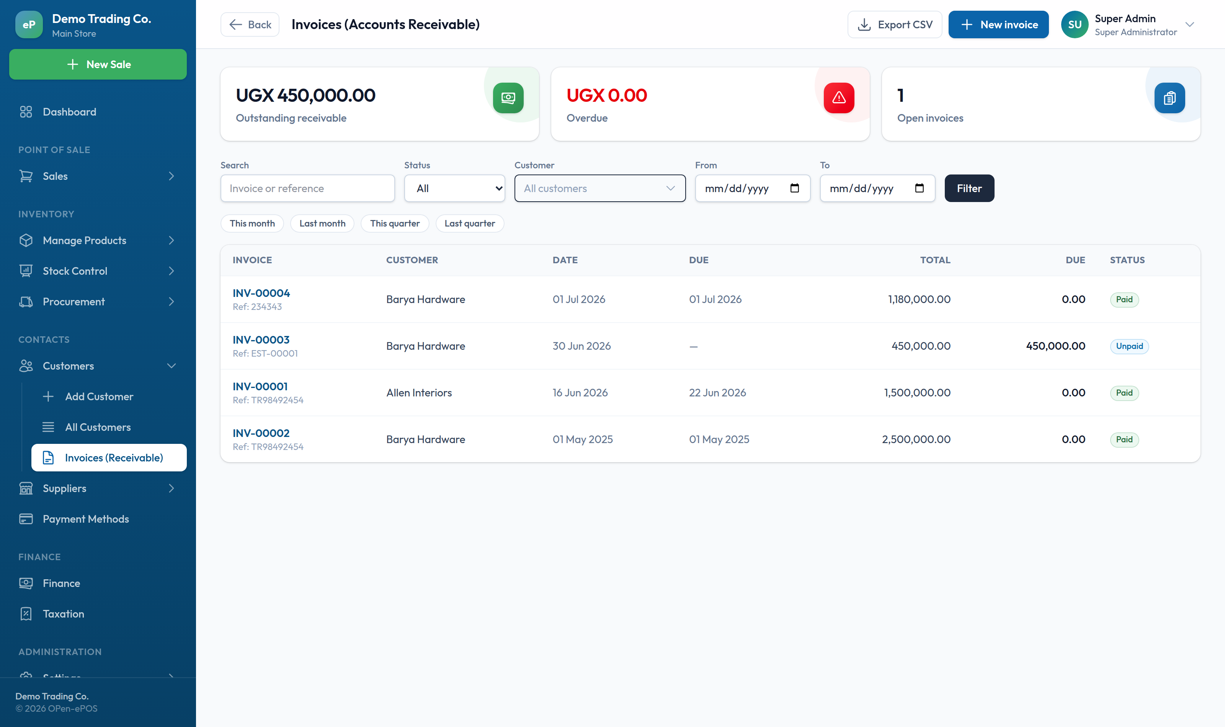
Task: Click the SU user avatar
Action: (1075, 24)
